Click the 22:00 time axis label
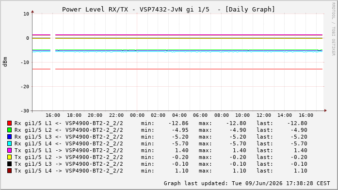Viewport: 338px width, 190px height. click(116, 115)
